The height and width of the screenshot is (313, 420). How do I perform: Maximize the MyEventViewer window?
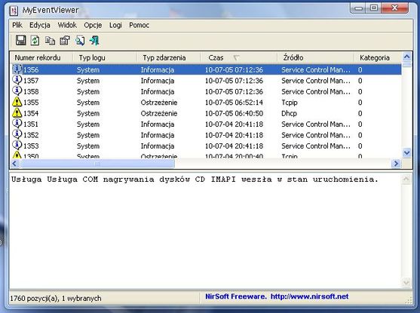pos(374,8)
